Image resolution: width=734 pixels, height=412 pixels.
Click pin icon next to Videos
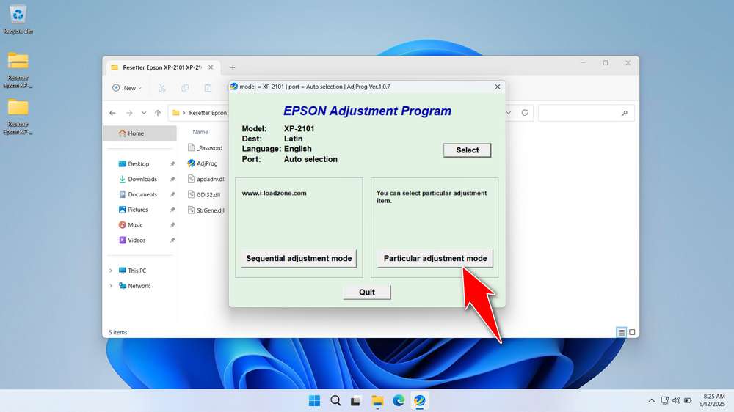pos(172,240)
